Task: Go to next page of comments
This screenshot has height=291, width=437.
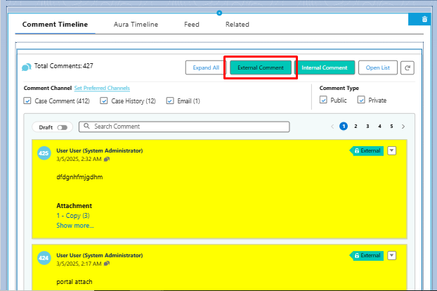Action: 403,127
